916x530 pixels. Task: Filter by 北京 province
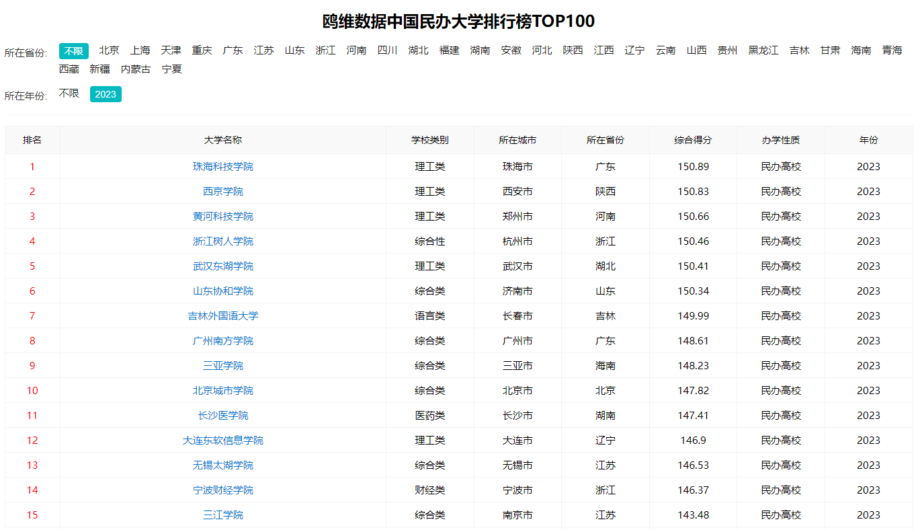tap(109, 50)
